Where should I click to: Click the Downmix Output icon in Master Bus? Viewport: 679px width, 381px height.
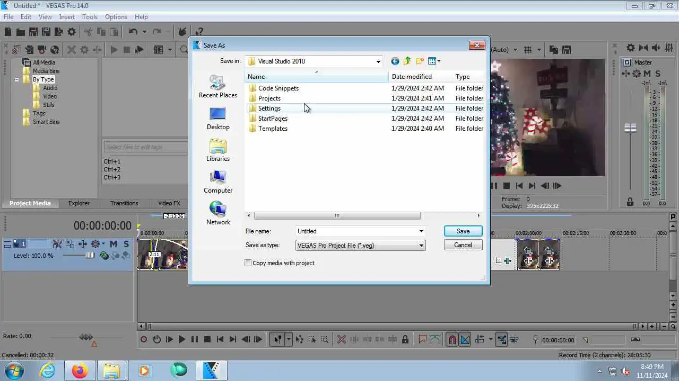click(643, 48)
